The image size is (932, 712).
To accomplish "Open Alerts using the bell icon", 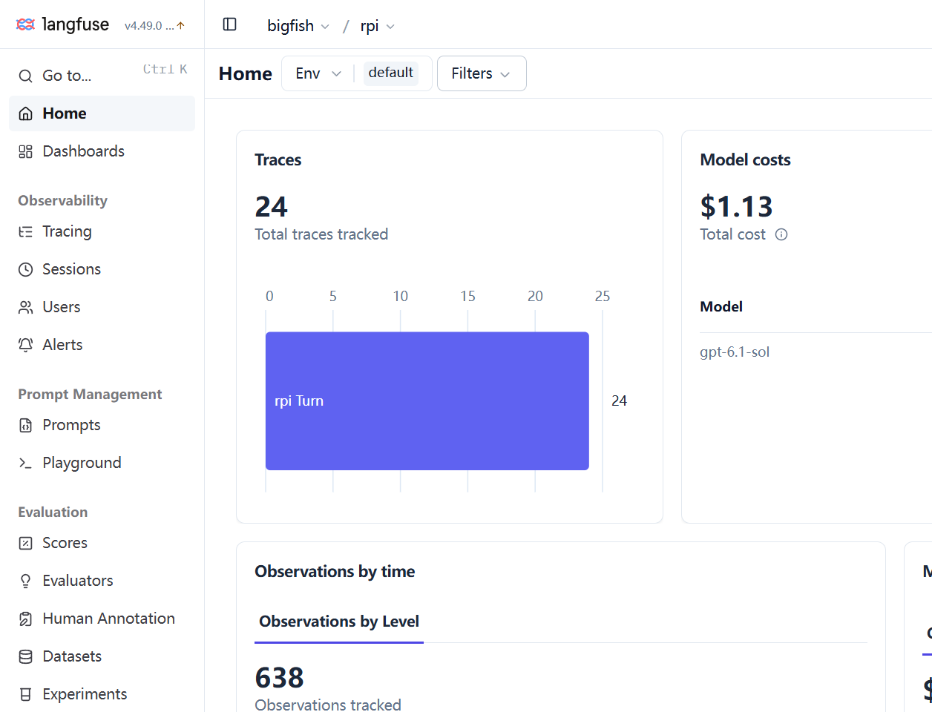I will click(26, 345).
